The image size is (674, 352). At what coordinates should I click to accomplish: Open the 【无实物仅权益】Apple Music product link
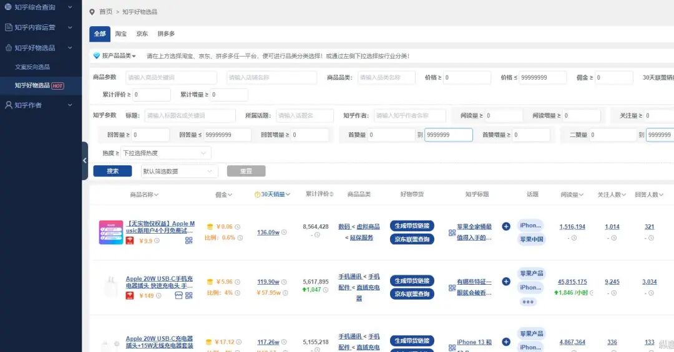160,227
